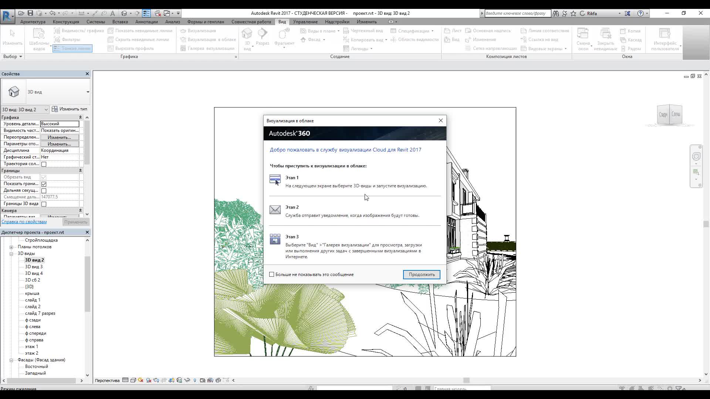710x399 pixels.
Task: Click the Разрез section tool icon
Action: click(263, 34)
